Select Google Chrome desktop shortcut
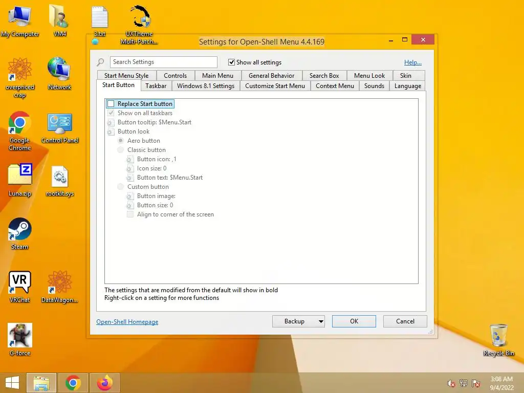524x393 pixels. coord(20,131)
